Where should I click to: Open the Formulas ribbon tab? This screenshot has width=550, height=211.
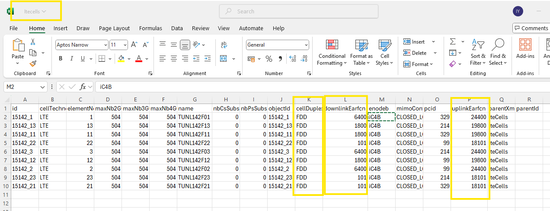[x=150, y=28]
